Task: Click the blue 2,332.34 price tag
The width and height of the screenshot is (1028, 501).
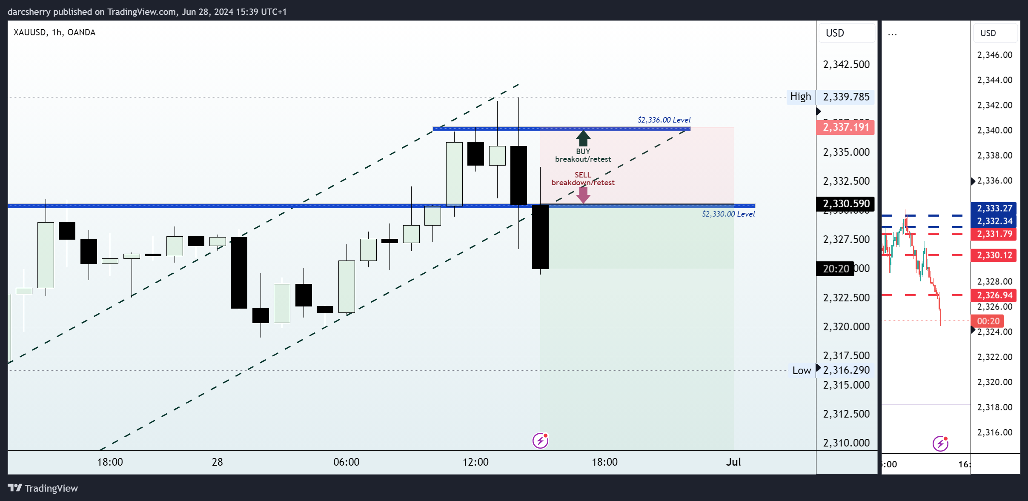Action: tap(994, 221)
